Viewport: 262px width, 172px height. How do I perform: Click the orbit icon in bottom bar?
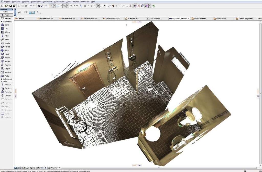tap(42, 168)
